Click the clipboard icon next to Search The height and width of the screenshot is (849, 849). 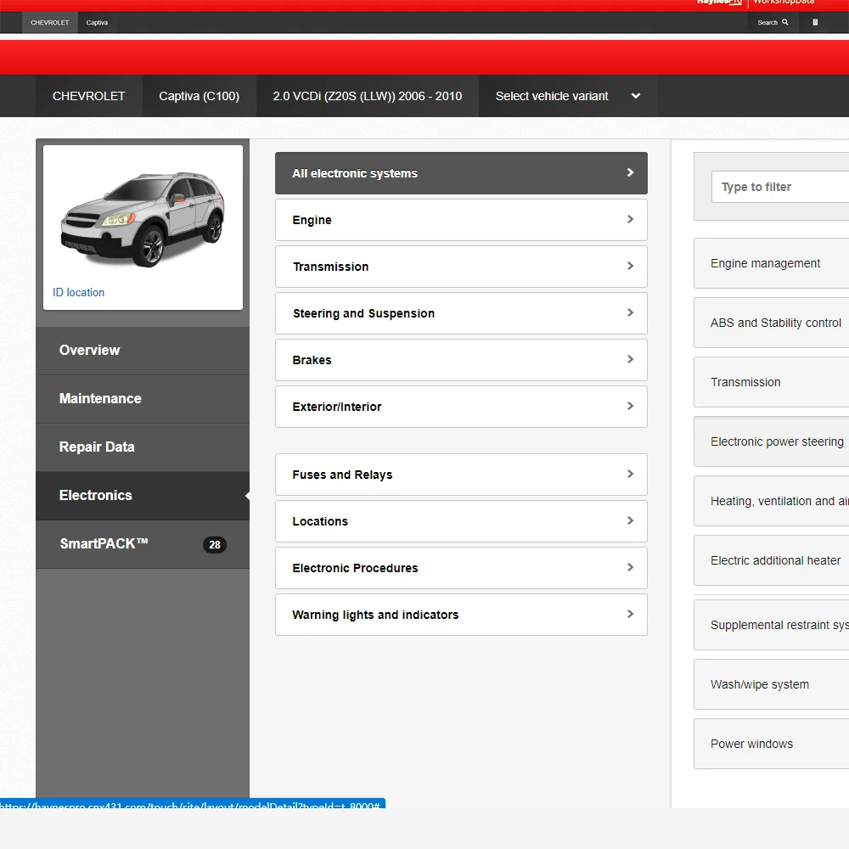pos(815,22)
